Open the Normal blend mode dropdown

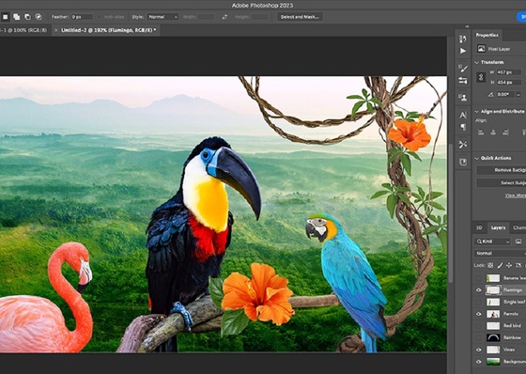click(x=500, y=253)
